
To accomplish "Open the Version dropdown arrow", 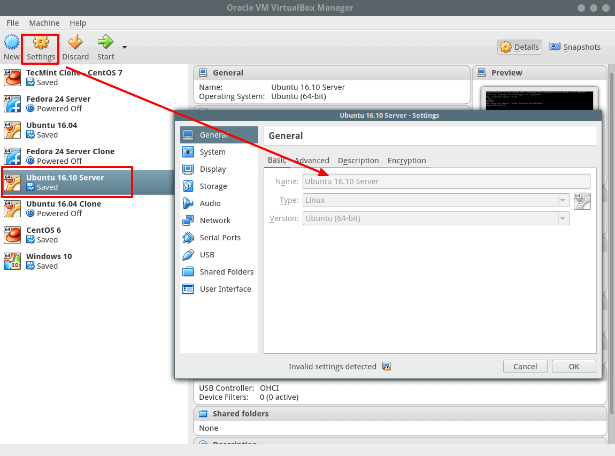I will 563,218.
